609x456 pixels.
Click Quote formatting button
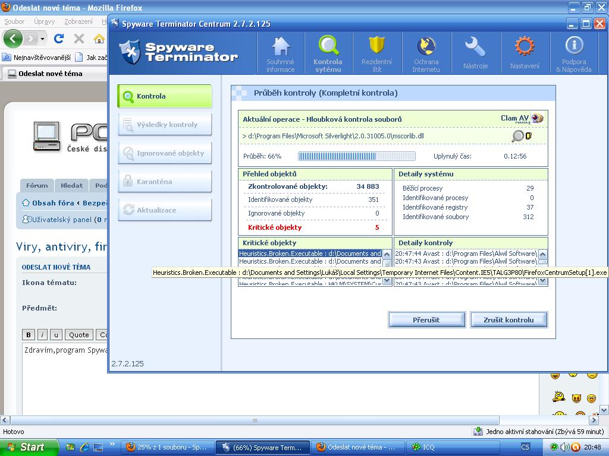point(79,335)
